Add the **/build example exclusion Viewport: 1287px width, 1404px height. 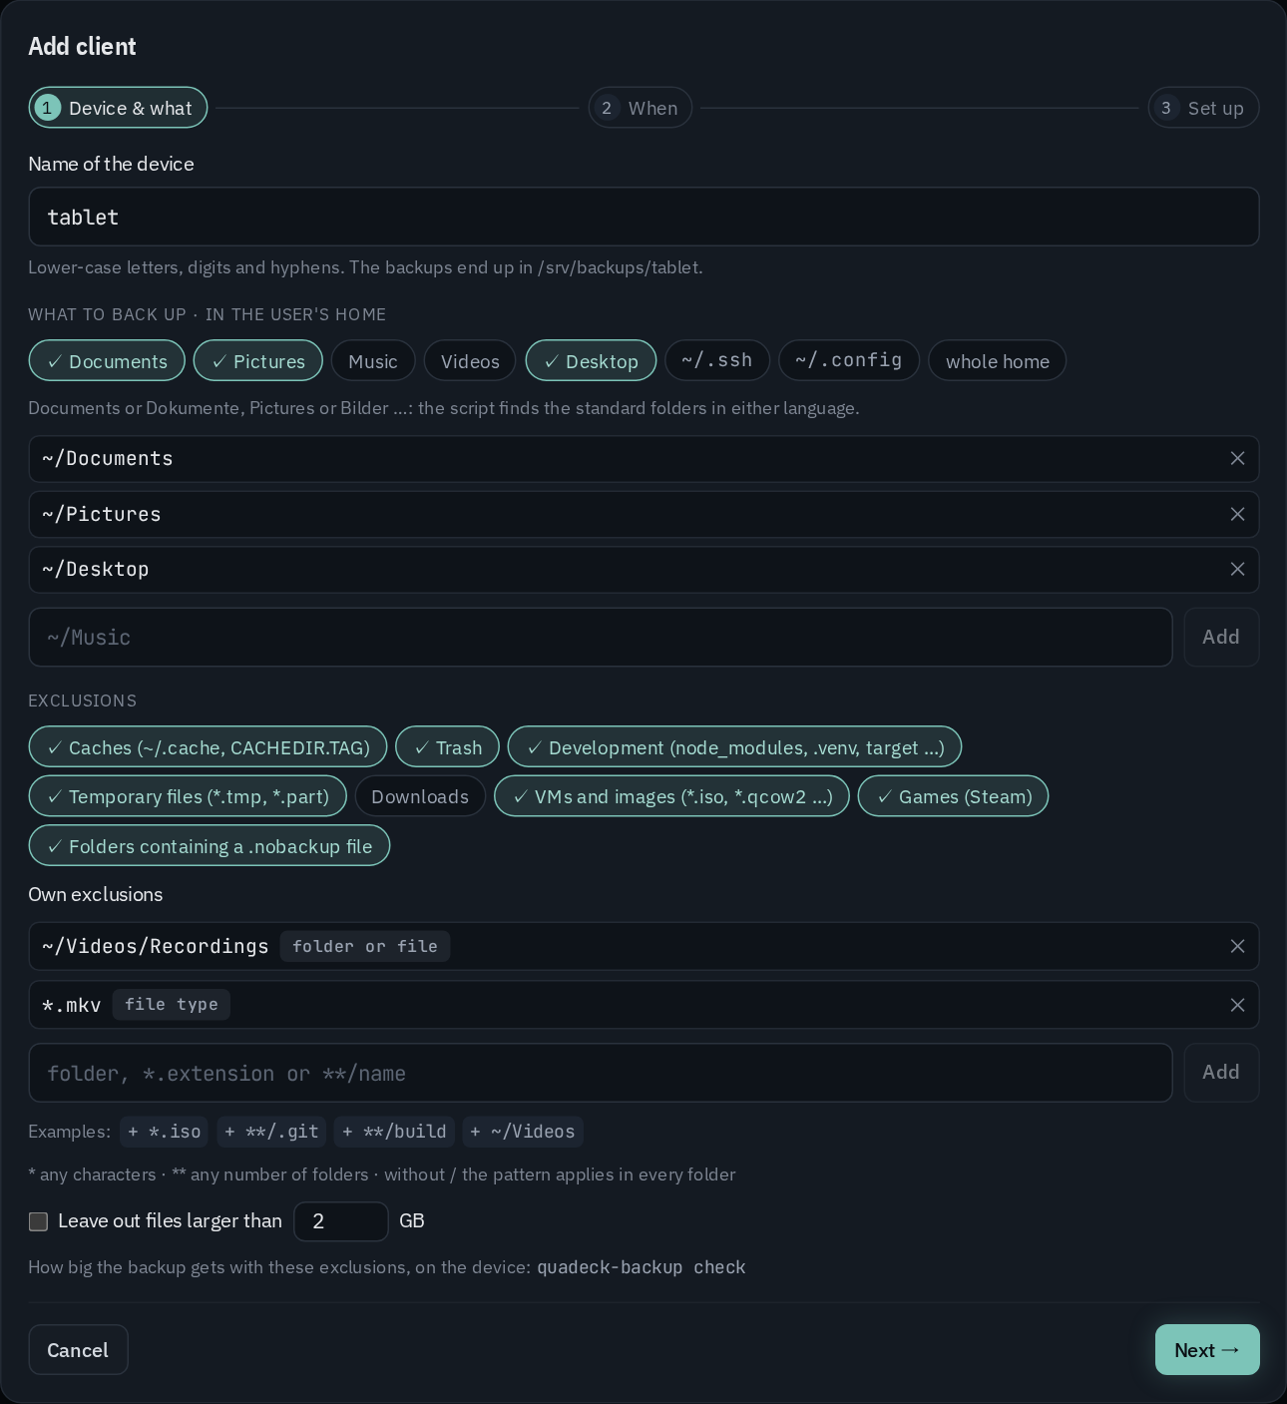(394, 1131)
